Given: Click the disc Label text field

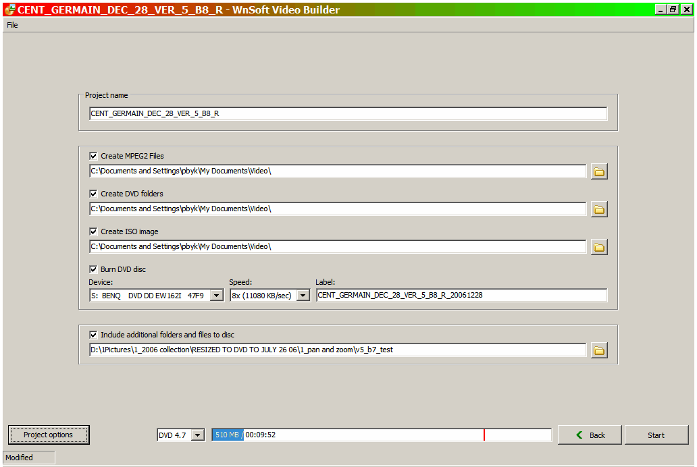Looking at the screenshot, I should pos(461,296).
